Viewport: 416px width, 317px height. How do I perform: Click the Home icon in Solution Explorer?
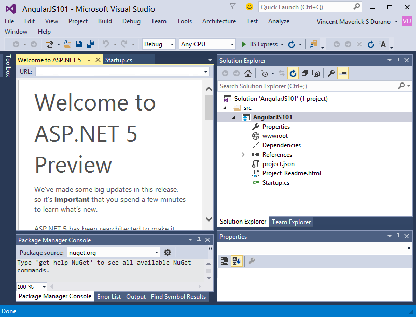pos(248,73)
